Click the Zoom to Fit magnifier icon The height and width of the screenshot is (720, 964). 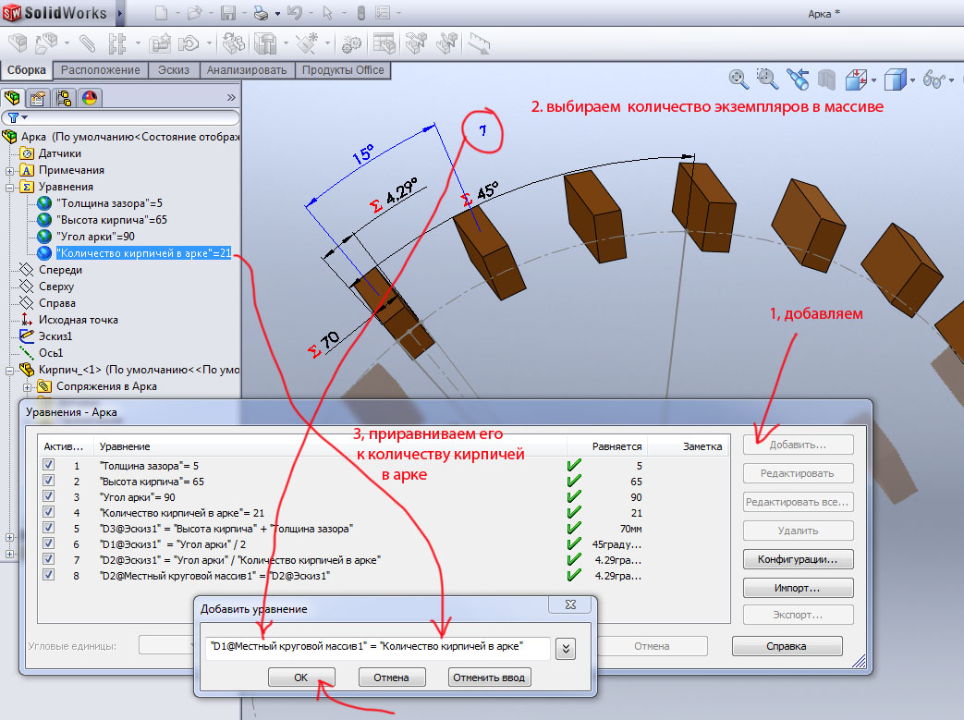pos(738,79)
